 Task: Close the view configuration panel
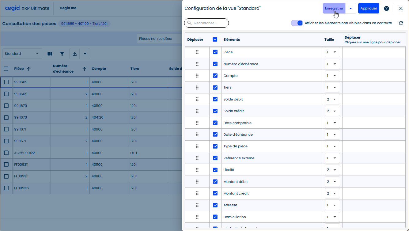tap(401, 9)
